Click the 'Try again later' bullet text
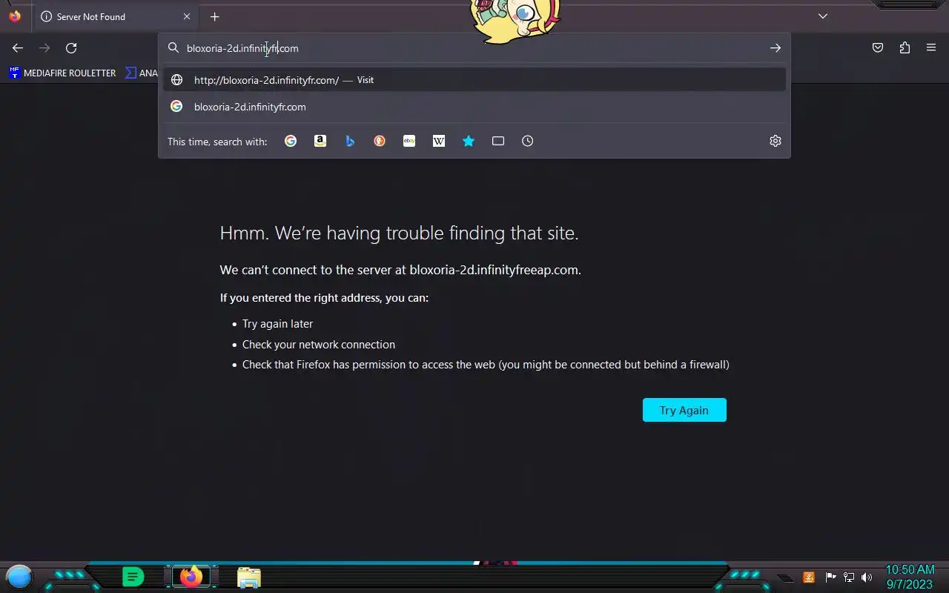949x593 pixels. pos(277,324)
